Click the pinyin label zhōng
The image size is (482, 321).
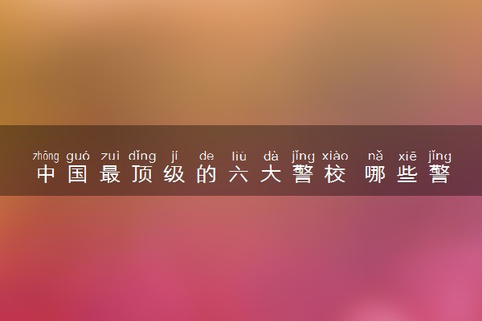[46, 156]
